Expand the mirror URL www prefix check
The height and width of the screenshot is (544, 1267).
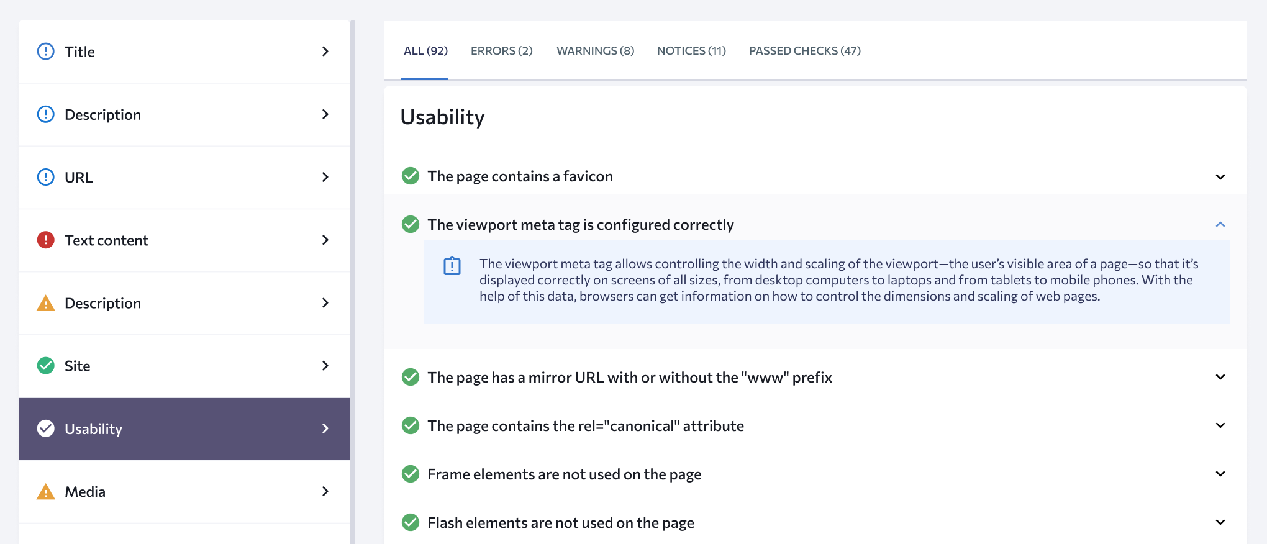1220,377
